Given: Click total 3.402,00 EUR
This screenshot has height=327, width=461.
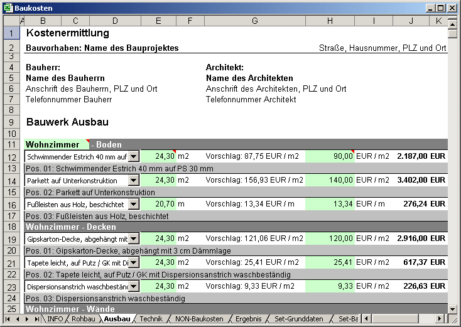Looking at the screenshot, I should 421,180.
